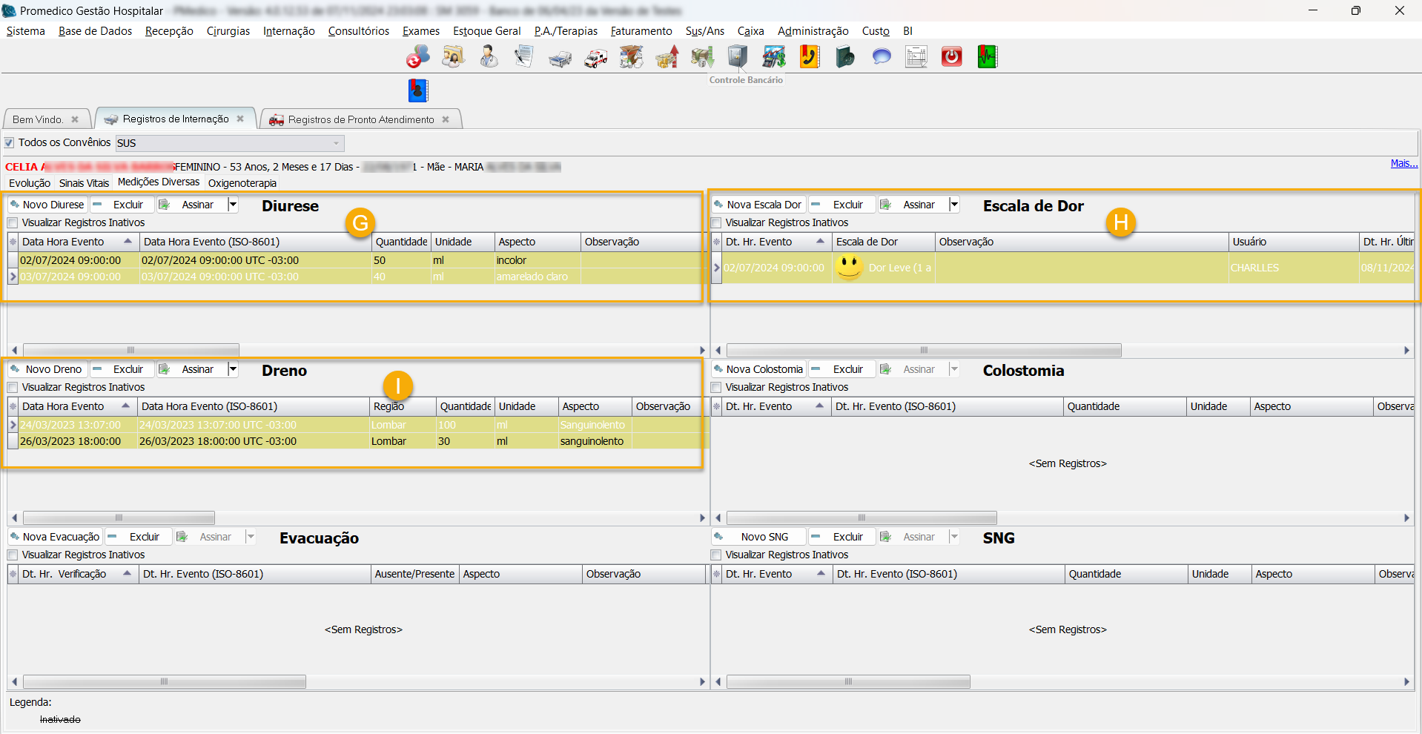Enable Visualizar Registros Inativos under Diurese
This screenshot has width=1422, height=734.
point(13,223)
